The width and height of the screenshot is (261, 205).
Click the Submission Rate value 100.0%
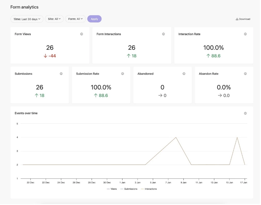(101, 88)
